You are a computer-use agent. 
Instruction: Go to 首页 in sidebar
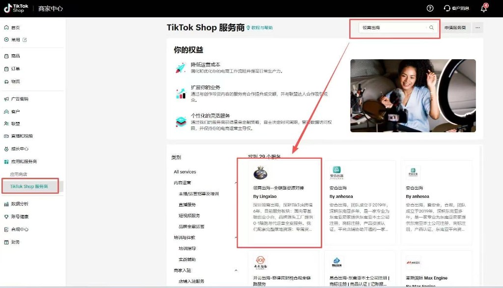pyautogui.click(x=15, y=27)
